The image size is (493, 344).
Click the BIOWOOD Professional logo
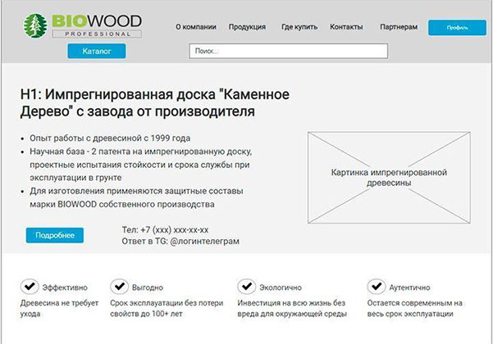tap(83, 25)
